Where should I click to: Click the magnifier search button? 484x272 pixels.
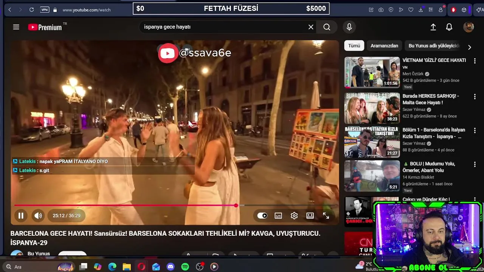[x=327, y=27]
